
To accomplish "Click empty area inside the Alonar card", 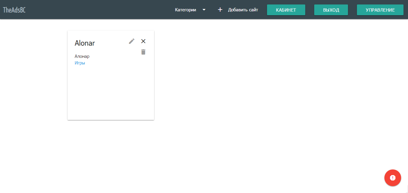I will tap(111, 92).
